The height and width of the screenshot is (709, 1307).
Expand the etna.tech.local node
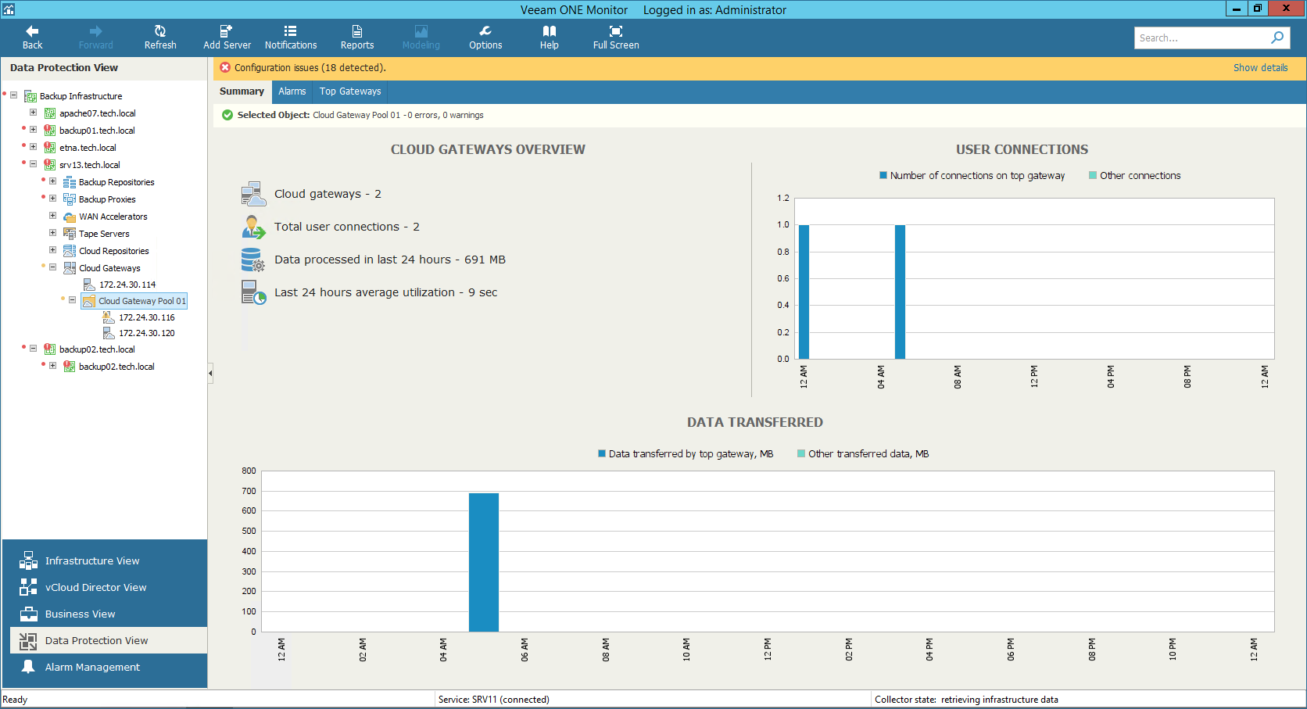tap(33, 147)
